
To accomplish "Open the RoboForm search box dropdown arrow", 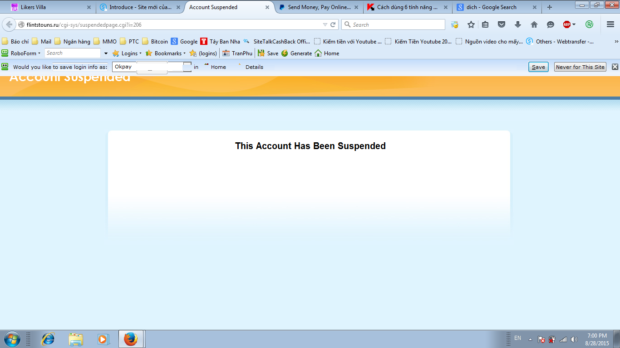I will [106, 53].
